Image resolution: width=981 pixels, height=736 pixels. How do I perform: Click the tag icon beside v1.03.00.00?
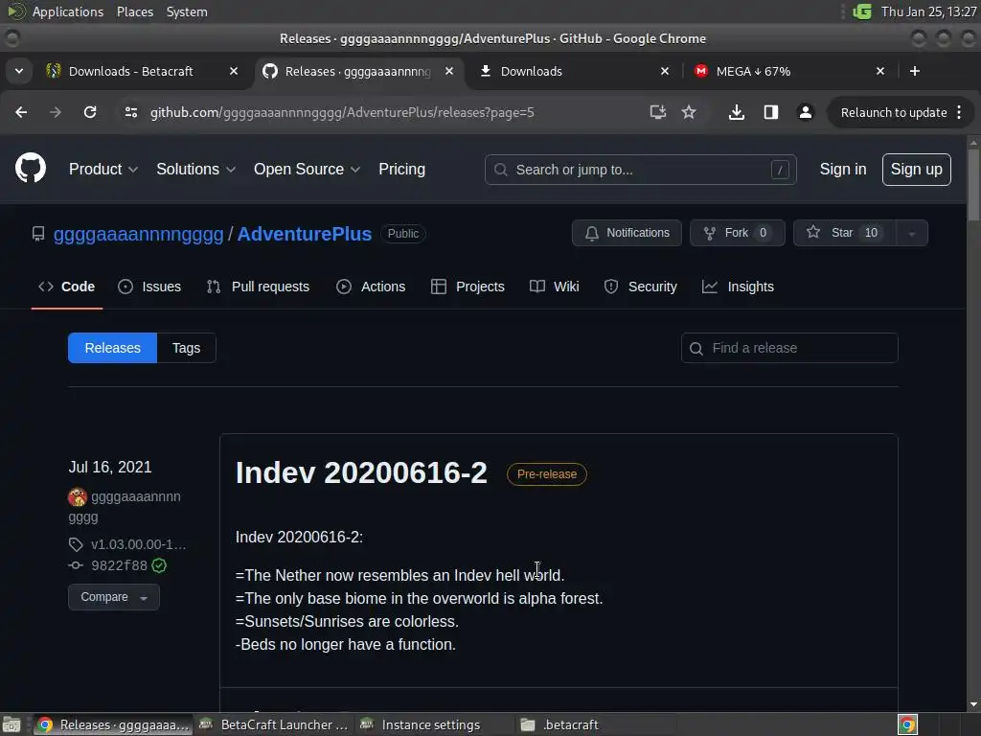(76, 544)
